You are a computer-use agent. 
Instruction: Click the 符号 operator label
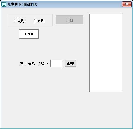point(31,63)
